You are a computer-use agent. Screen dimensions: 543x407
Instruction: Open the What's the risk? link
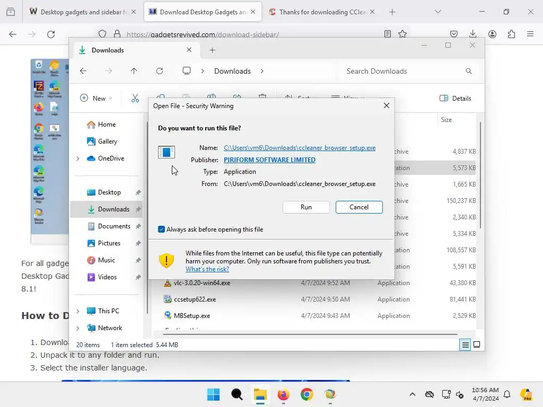click(207, 269)
